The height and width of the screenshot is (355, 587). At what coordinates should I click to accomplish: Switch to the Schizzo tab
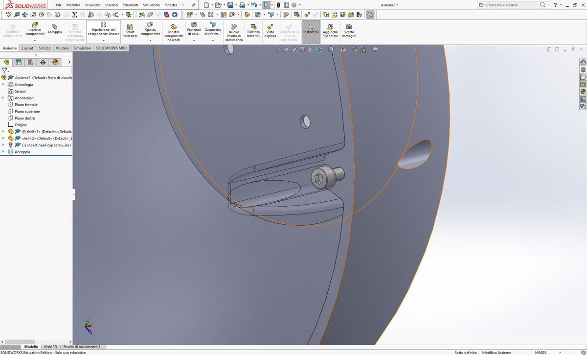coord(45,48)
